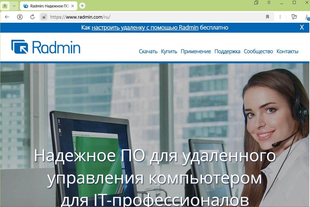Image resolution: width=310 pixels, height=207 pixels.
Task: Open the Yandex home button
Action: click(20, 17)
